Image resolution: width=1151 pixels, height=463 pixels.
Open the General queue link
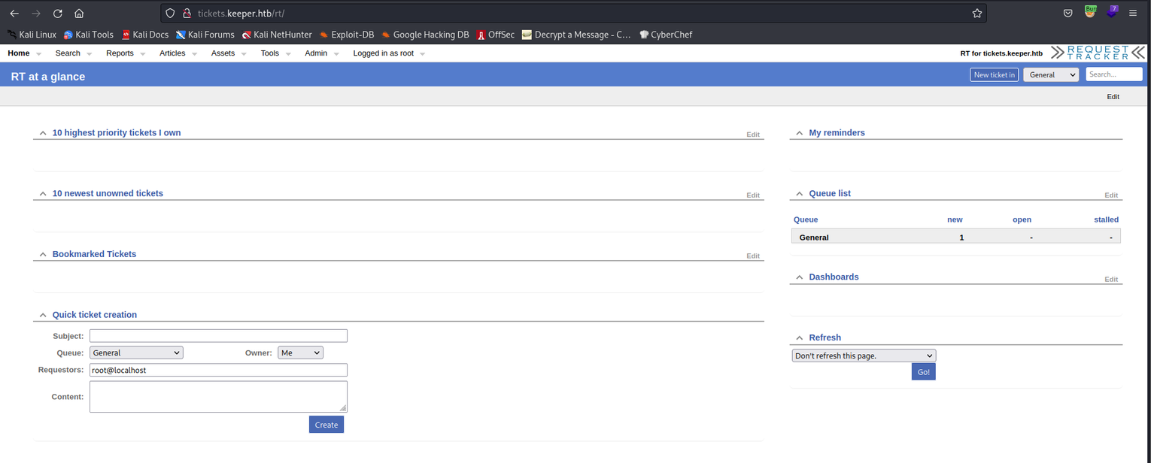coord(814,238)
